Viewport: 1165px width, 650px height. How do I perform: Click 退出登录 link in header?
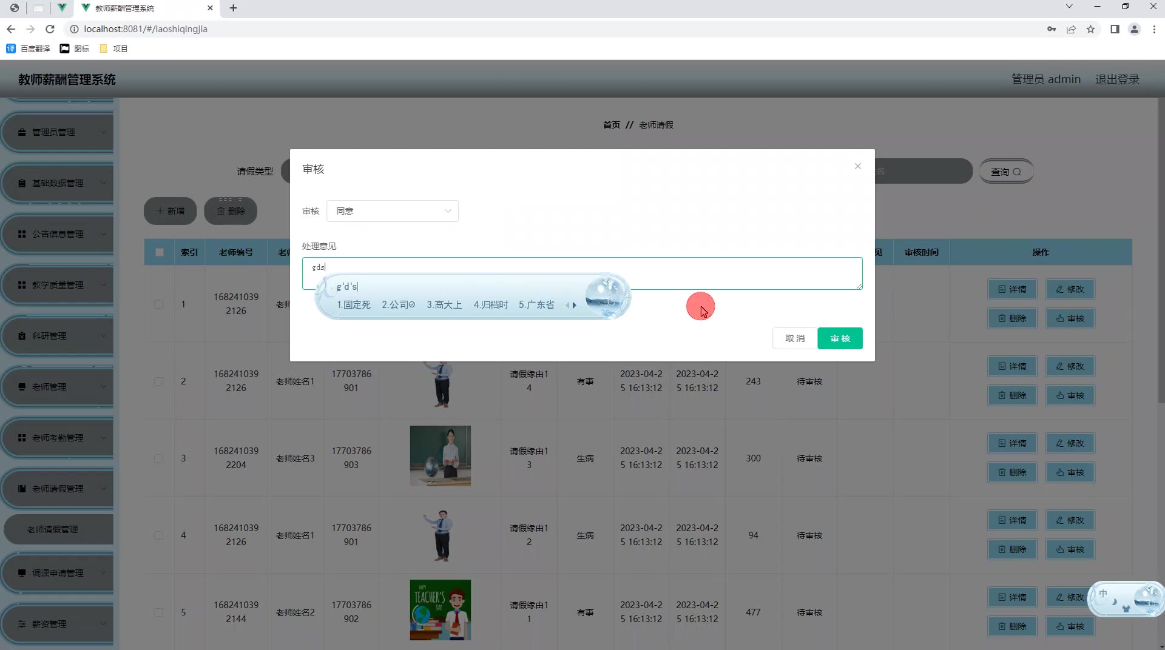point(1117,79)
